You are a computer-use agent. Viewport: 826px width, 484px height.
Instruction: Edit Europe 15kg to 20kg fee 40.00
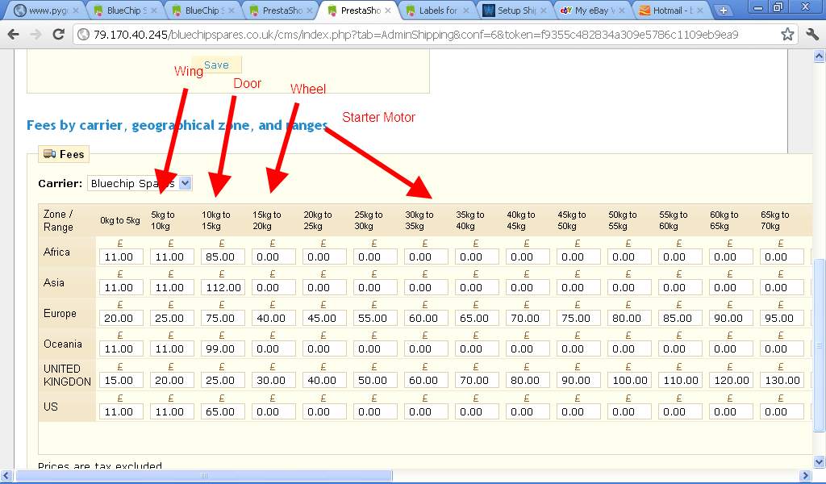(273, 318)
